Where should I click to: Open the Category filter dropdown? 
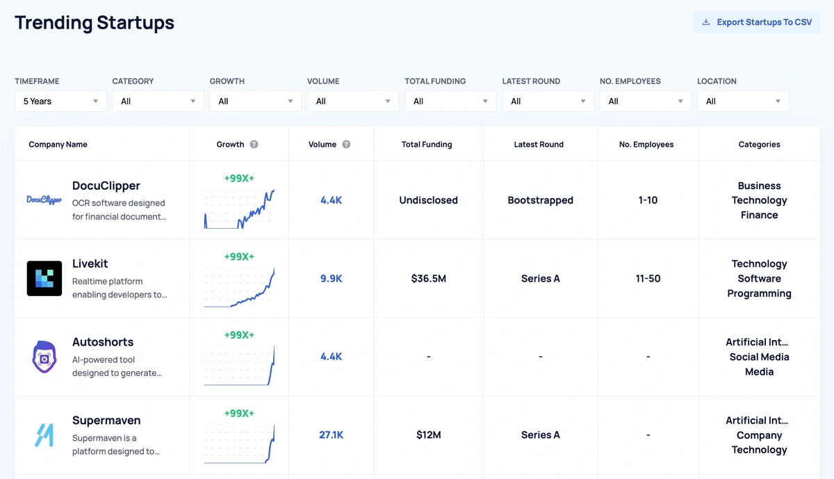(x=158, y=102)
